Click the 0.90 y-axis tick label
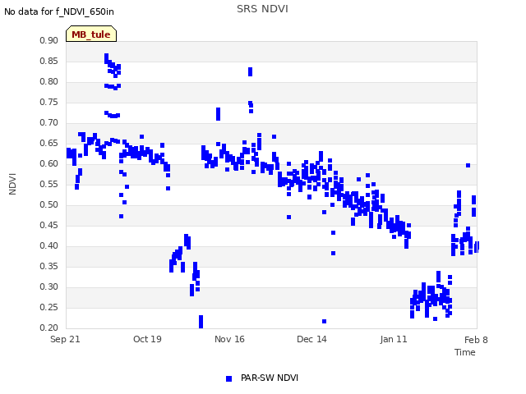Viewport: 526px width, 394px height. [x=48, y=40]
